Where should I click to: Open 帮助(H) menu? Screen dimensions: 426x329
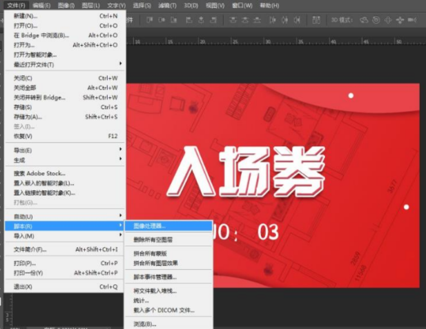coord(269,6)
